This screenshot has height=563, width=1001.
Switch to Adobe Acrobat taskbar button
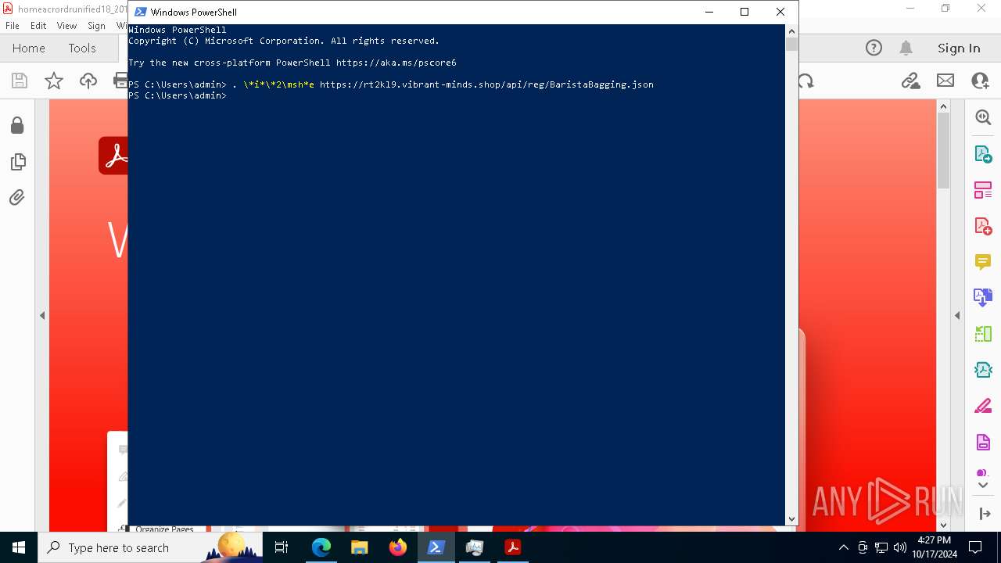(513, 547)
